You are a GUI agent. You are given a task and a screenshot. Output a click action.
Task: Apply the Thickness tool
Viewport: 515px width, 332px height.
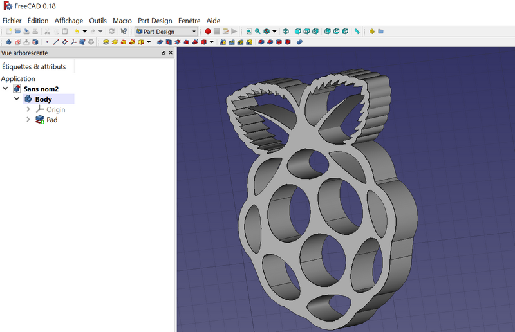[x=288, y=42]
